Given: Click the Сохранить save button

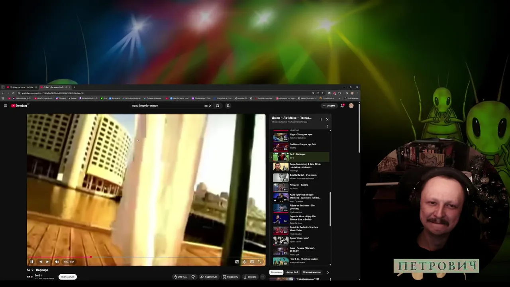Looking at the screenshot, I should tap(230, 277).
